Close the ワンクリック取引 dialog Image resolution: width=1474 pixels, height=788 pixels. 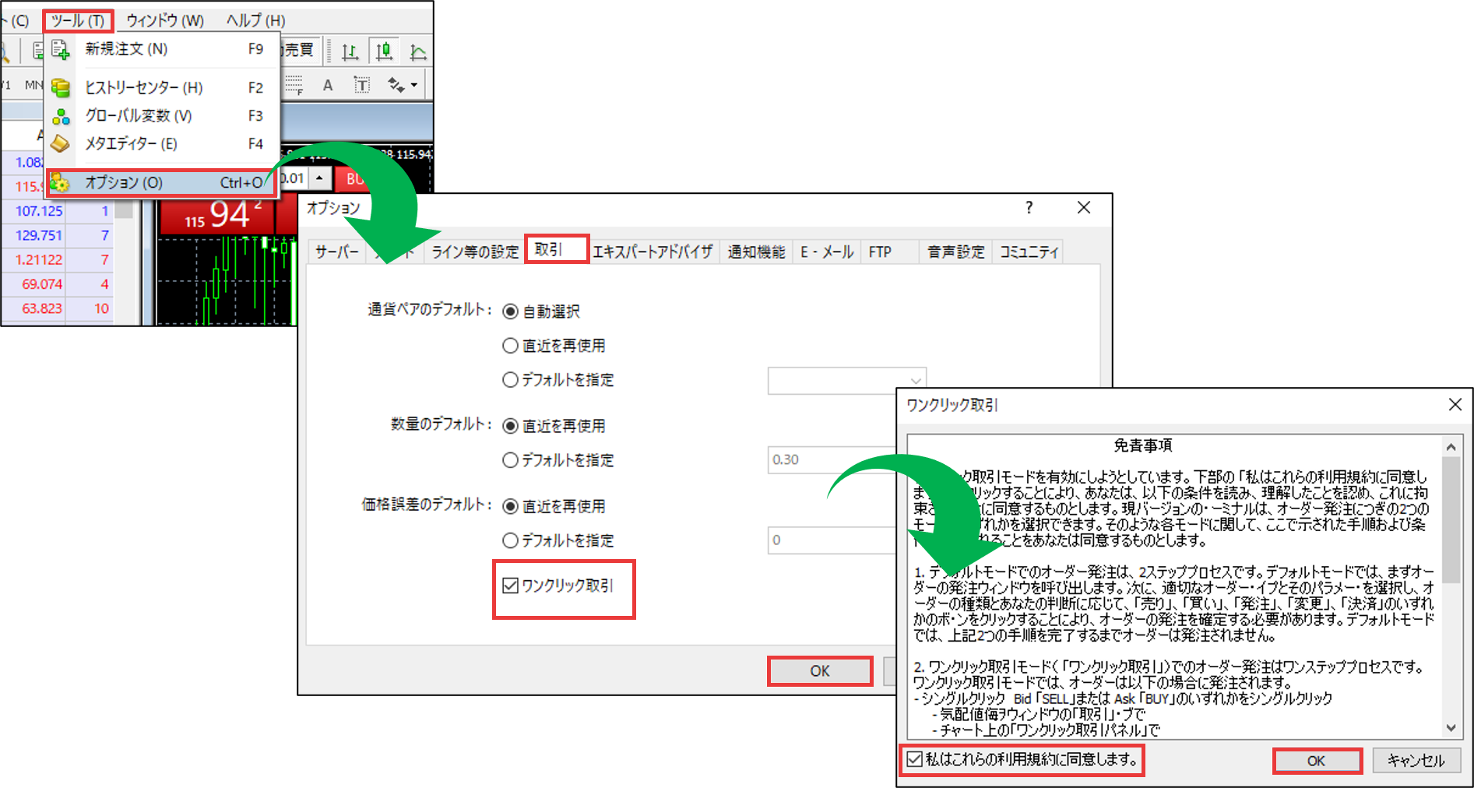1455,404
